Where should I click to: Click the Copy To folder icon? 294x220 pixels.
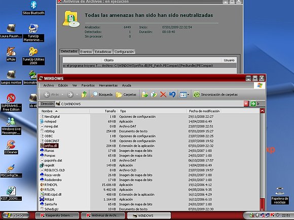pos(154,95)
